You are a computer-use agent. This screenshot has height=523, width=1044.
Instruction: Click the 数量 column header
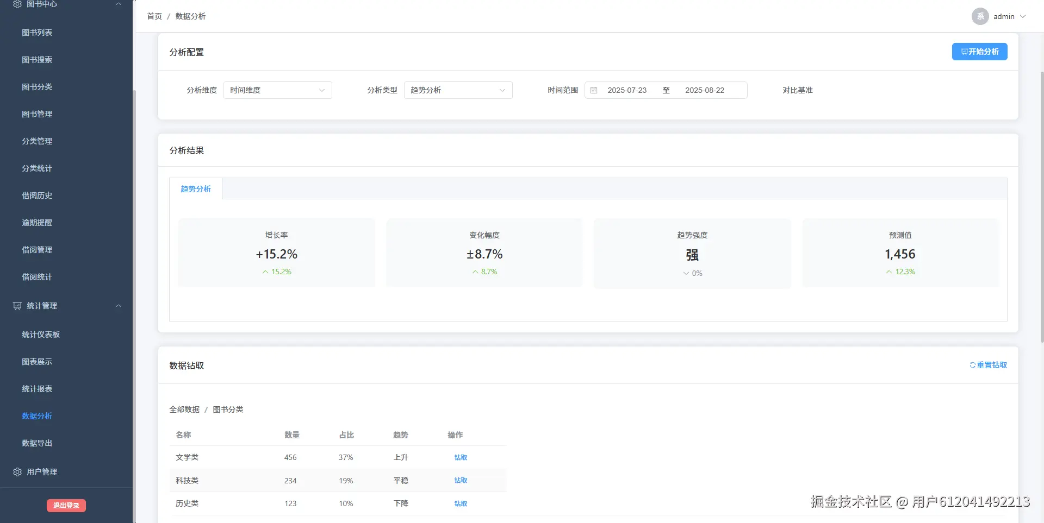coord(292,435)
